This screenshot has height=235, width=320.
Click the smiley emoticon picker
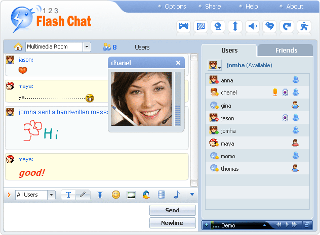(116, 195)
